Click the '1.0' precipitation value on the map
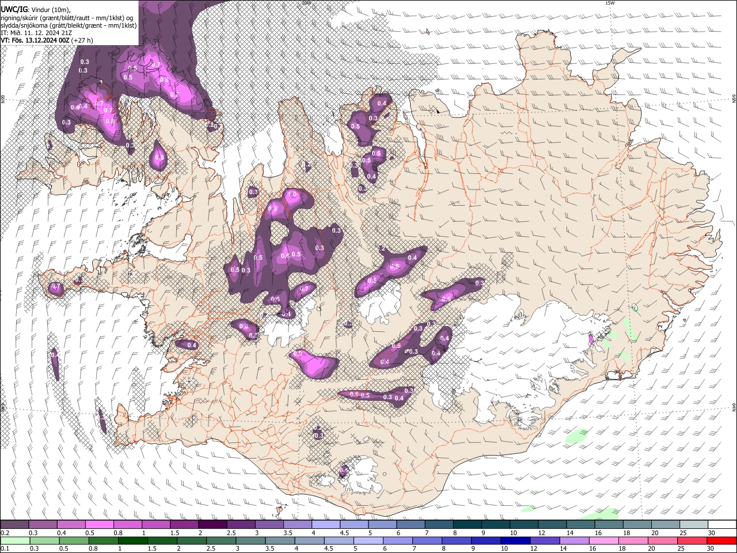 point(292,195)
